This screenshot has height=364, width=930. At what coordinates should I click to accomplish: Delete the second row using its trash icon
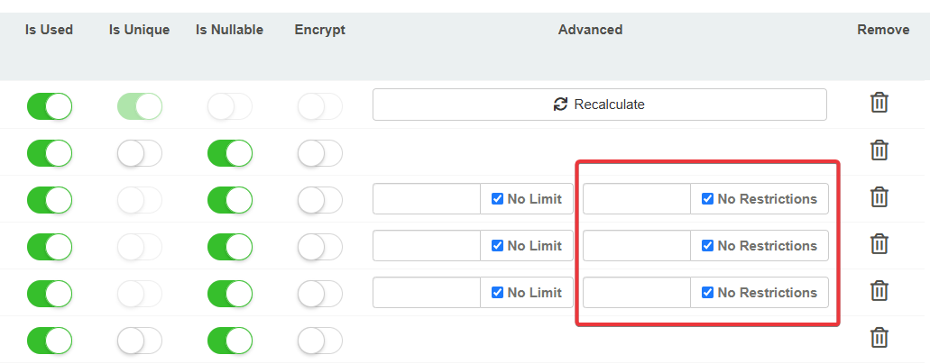(x=879, y=150)
